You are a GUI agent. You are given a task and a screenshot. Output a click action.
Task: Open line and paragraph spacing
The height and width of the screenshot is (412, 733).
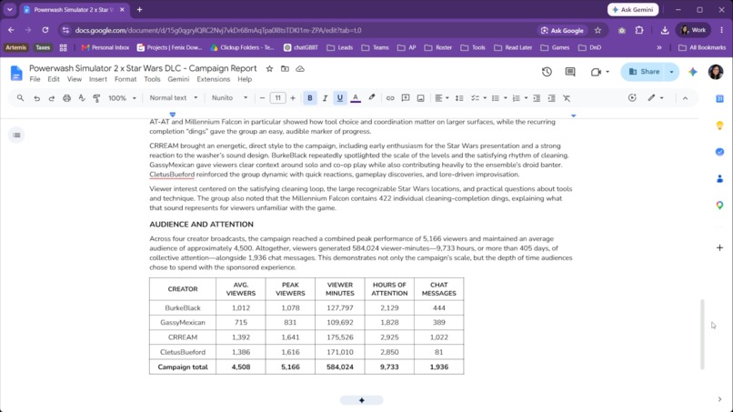tap(459, 98)
